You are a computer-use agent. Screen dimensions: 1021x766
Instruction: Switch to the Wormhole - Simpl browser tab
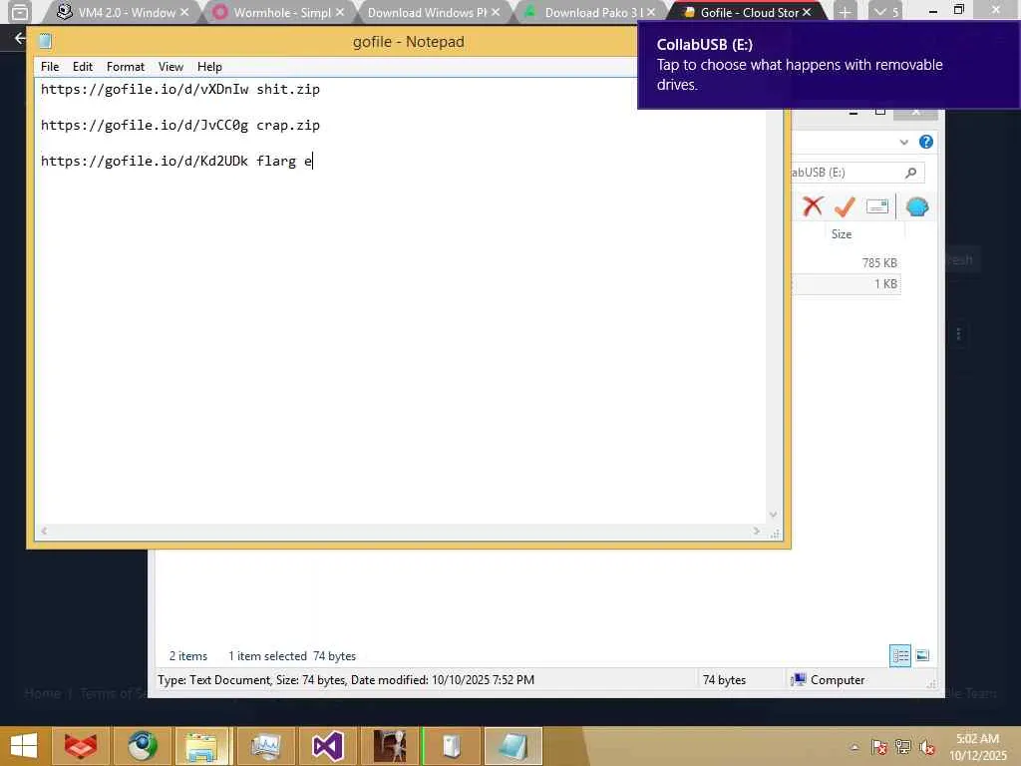point(279,12)
